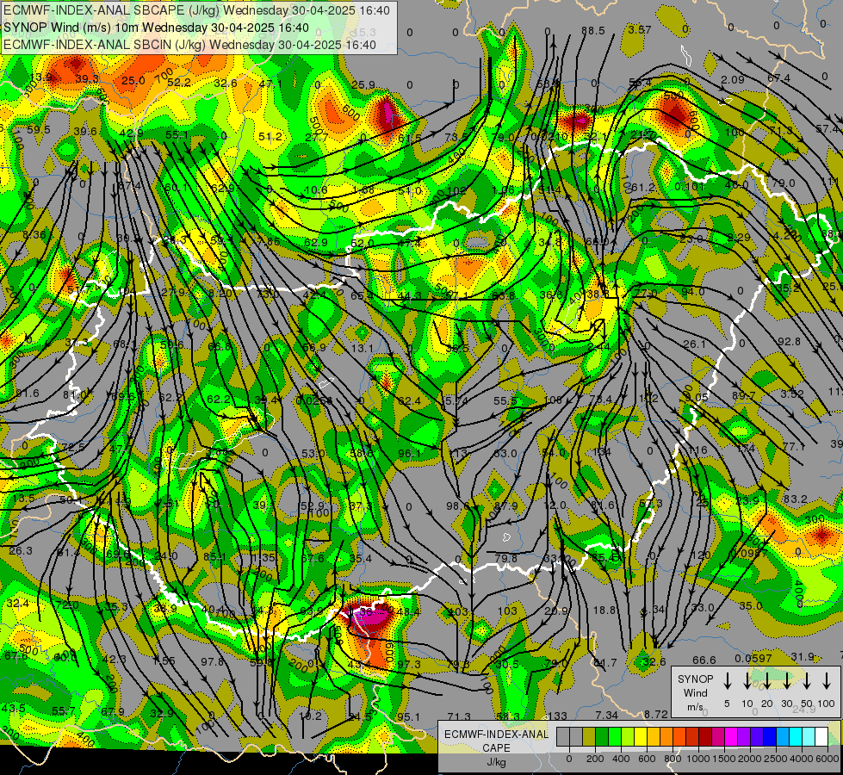Click the map value '18.8'
This screenshot has width=843, height=775.
(x=604, y=610)
